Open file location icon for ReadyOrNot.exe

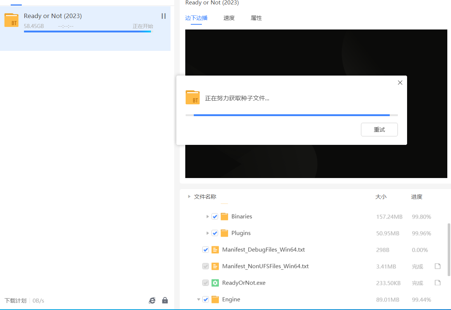click(438, 283)
